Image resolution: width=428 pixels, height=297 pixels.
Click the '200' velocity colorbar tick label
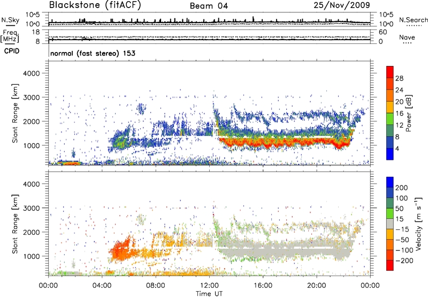[402, 188]
